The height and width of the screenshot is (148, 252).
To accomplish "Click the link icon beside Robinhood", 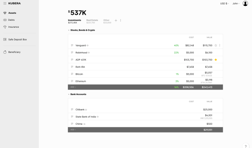I will (89, 53).
